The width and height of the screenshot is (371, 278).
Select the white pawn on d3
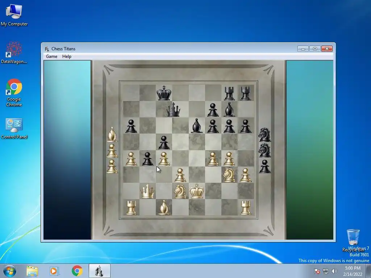coord(180,175)
